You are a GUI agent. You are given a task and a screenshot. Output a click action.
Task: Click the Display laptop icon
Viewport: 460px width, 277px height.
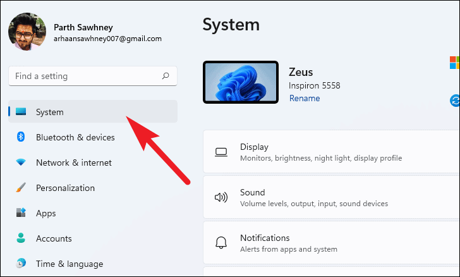tap(221, 152)
